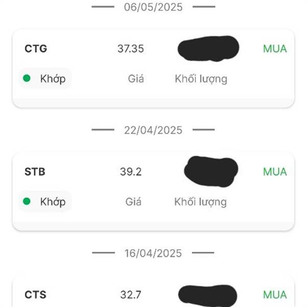The width and height of the screenshot is (307, 307).
Task: Tap the green status dot on STB order
Action: 27,201
